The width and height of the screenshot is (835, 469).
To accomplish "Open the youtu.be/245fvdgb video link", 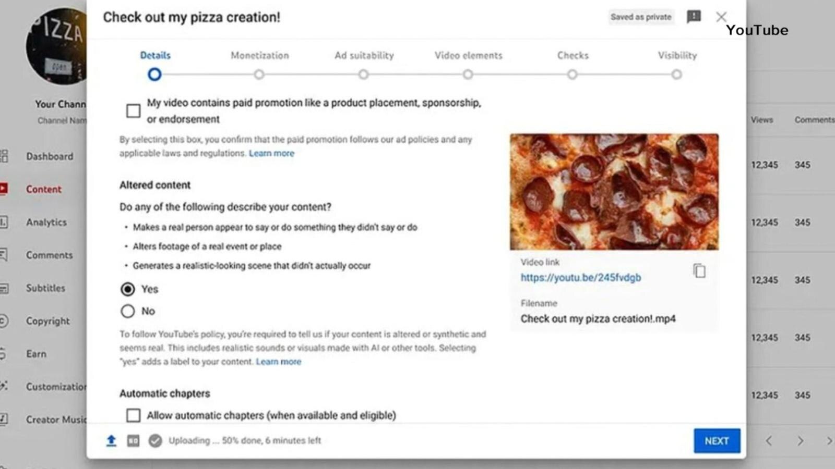I will tap(581, 277).
